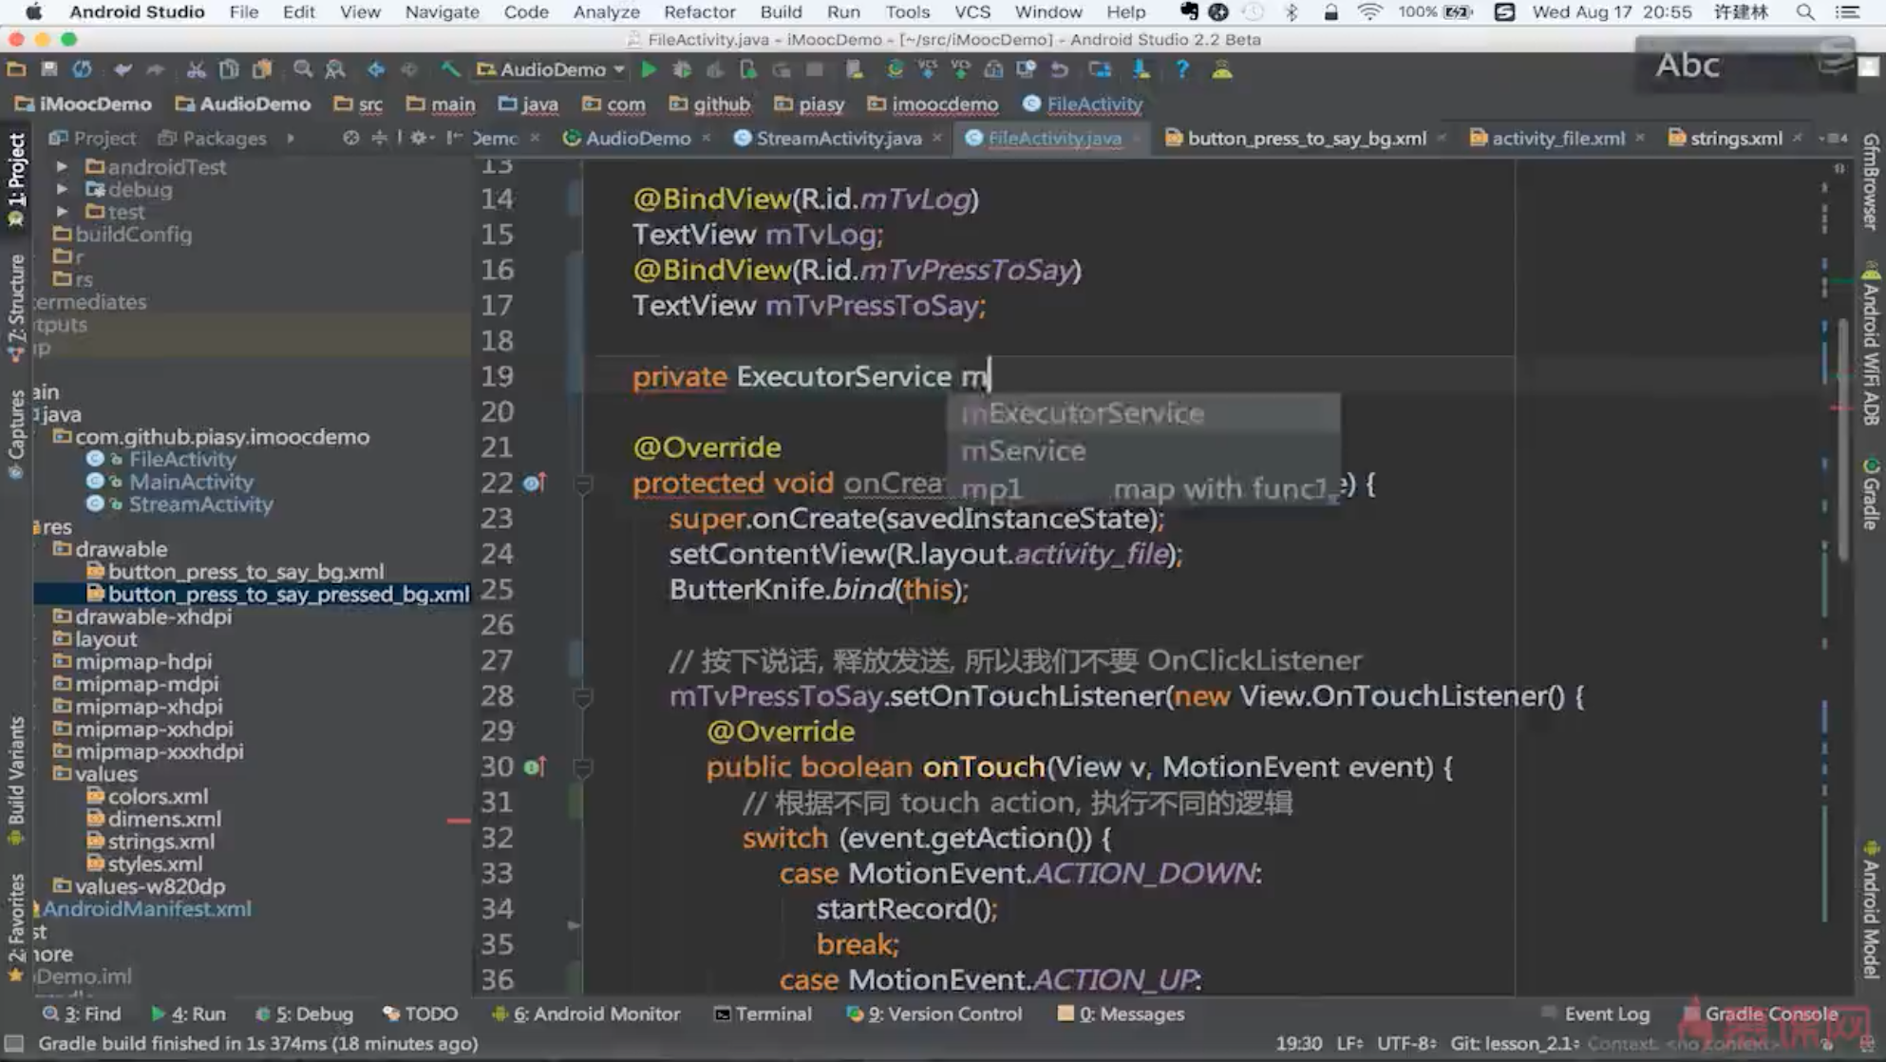Fold the onTouch method on line 30

583,768
